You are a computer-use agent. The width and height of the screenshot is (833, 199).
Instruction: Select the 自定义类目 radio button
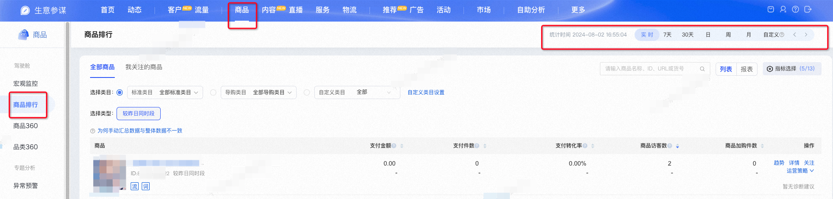[307, 92]
